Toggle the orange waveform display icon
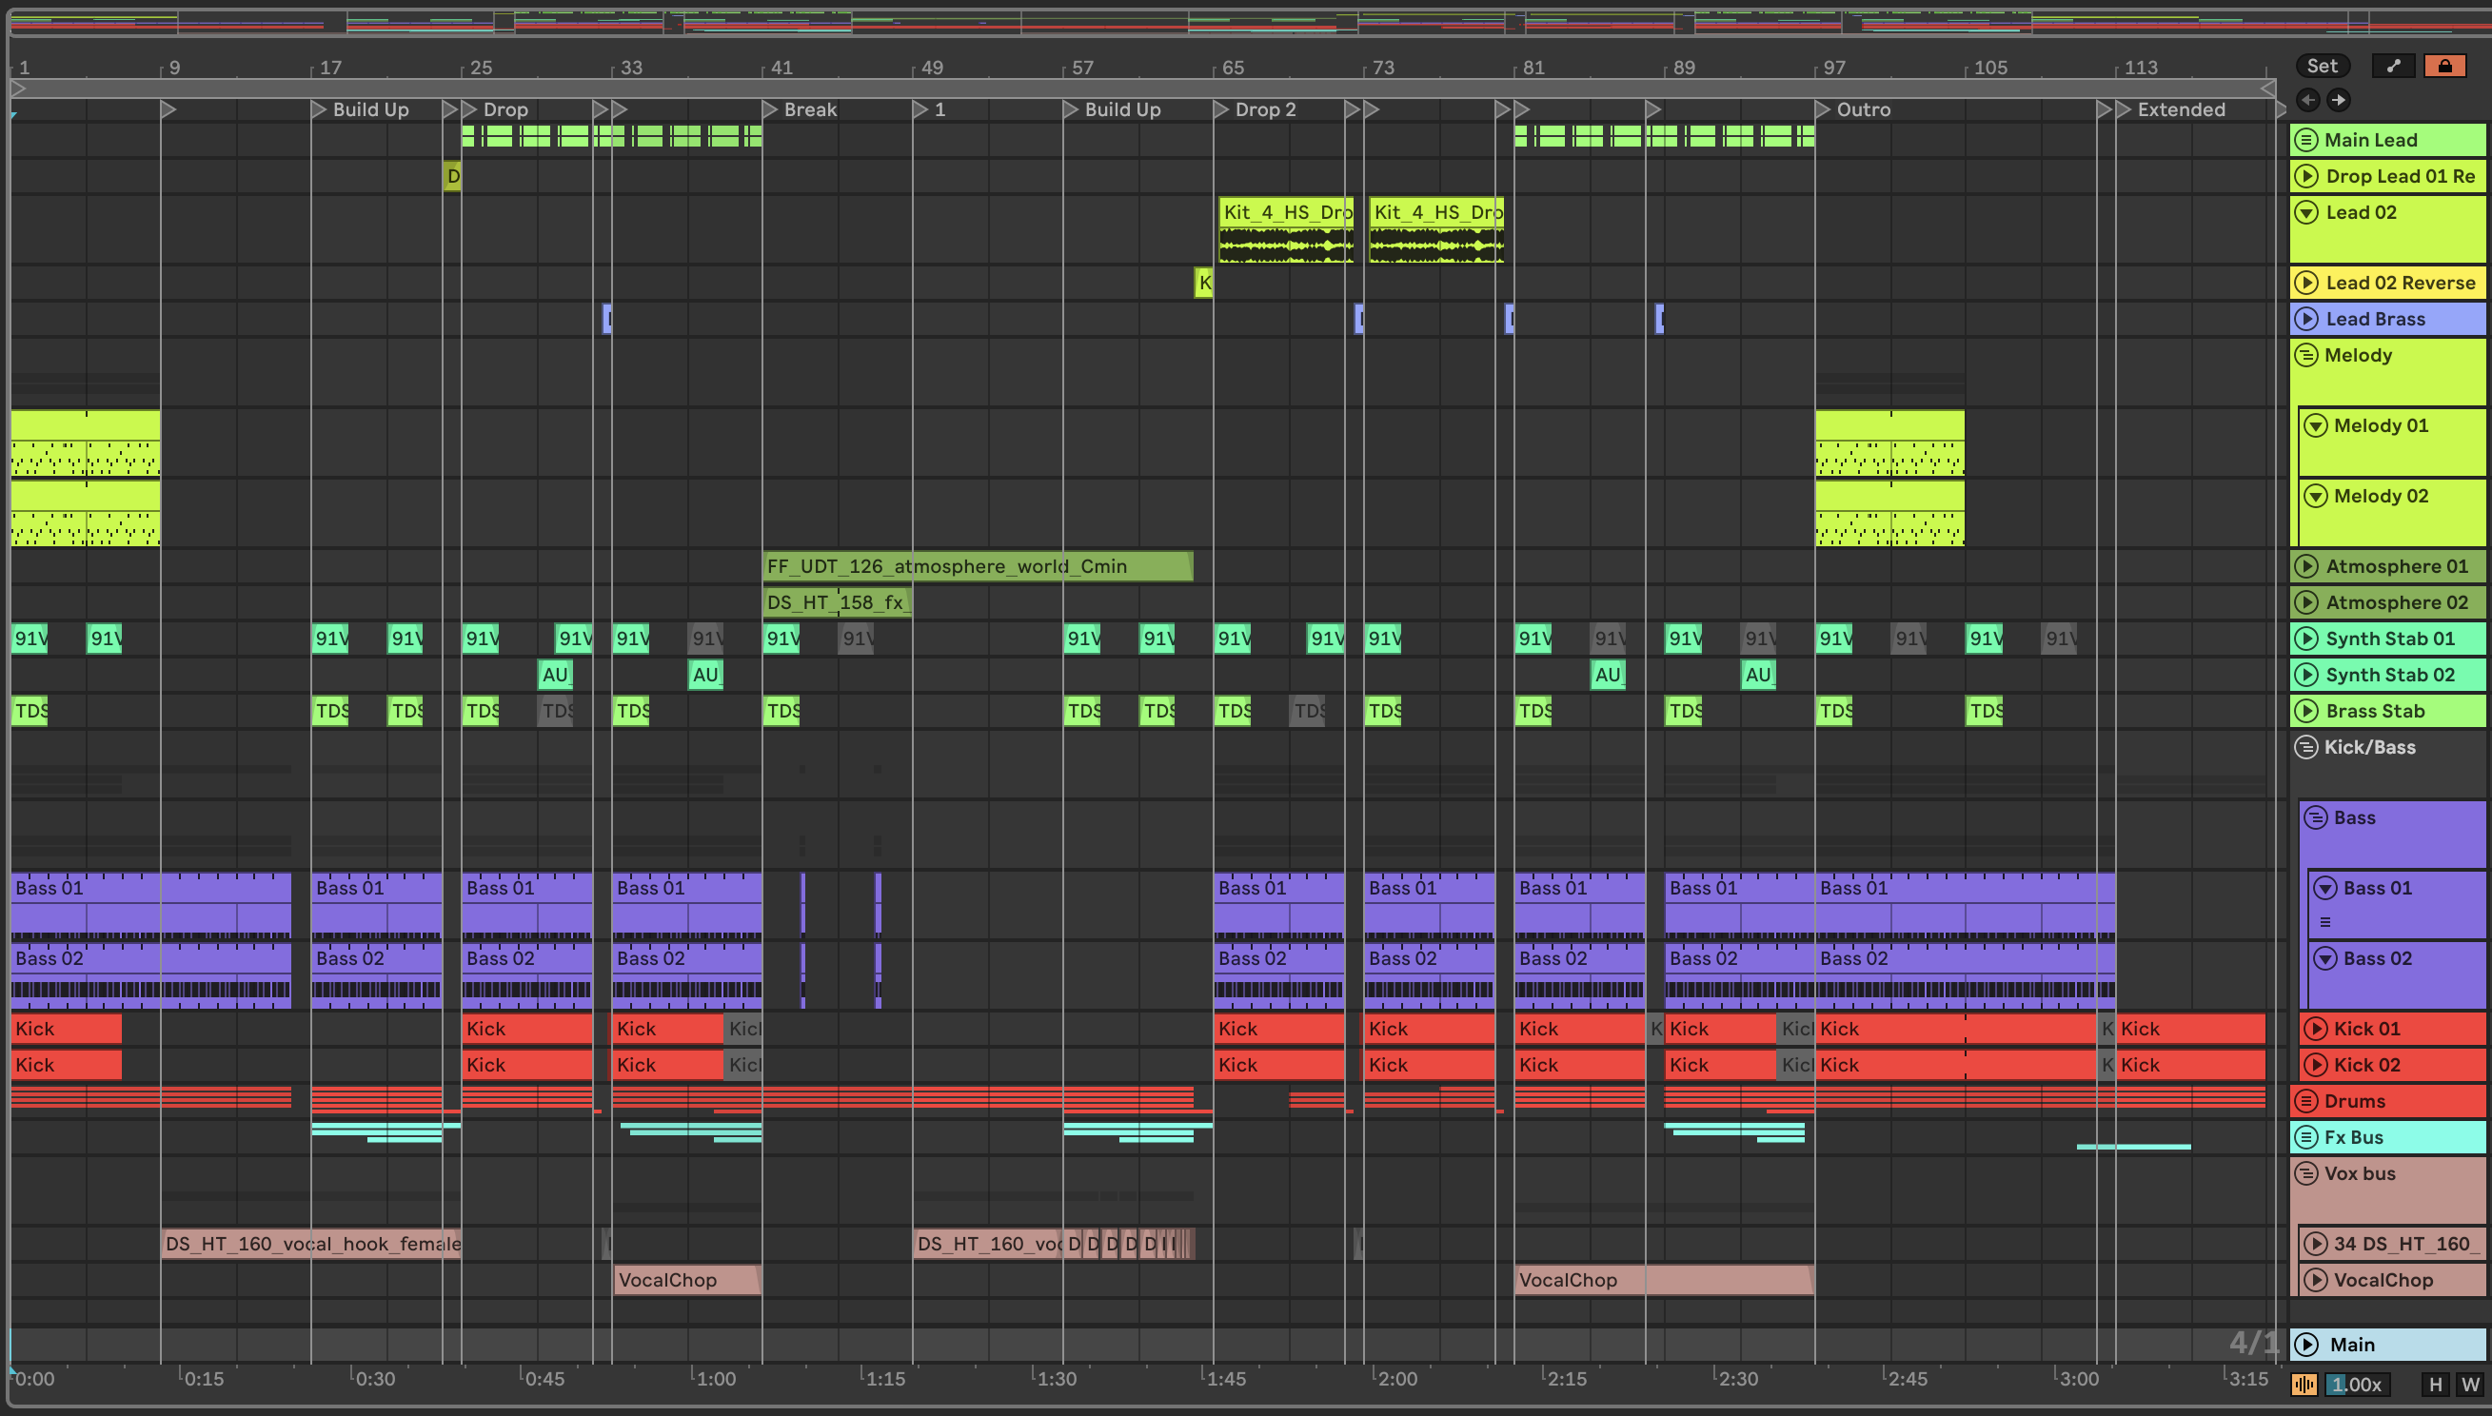Viewport: 2492px width, 1416px height. [2304, 1384]
